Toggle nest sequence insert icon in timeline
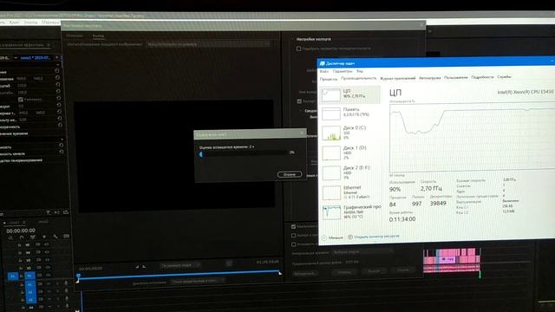Screen dimensions: 555x312 pos(10,237)
